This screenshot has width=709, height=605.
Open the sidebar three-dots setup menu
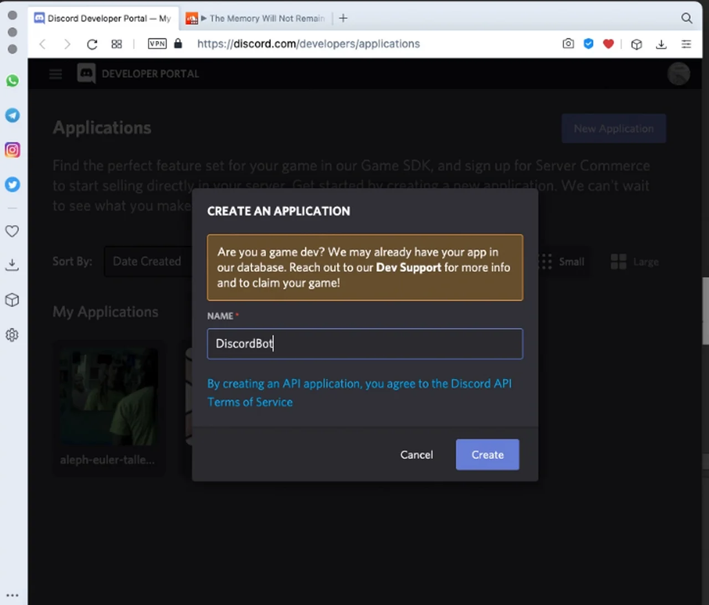[12, 596]
